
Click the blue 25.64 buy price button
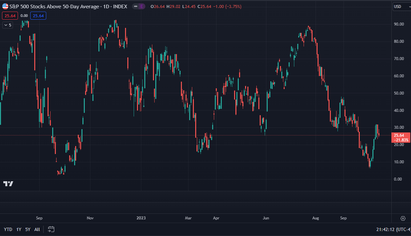38,16
